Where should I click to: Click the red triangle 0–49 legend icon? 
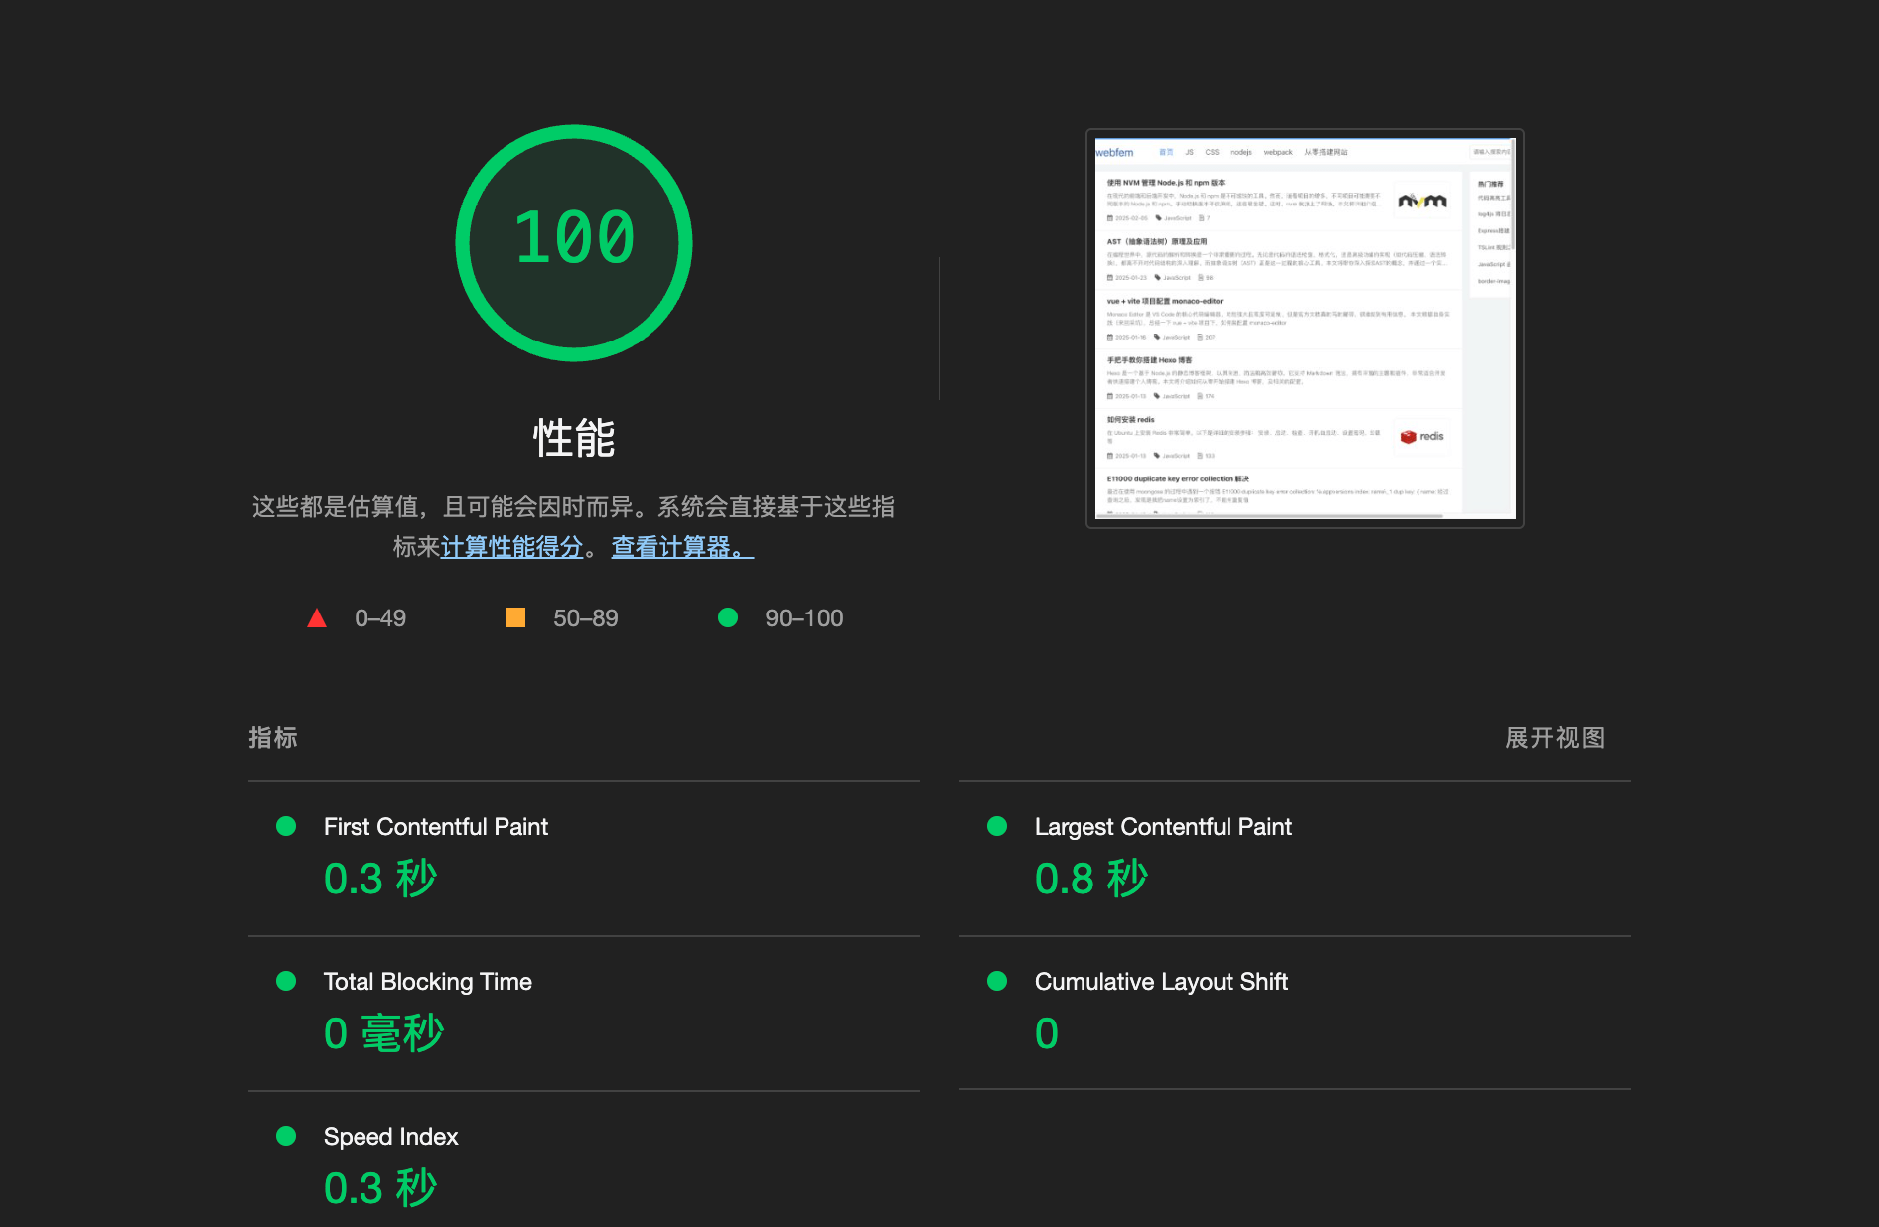pyautogui.click(x=317, y=618)
